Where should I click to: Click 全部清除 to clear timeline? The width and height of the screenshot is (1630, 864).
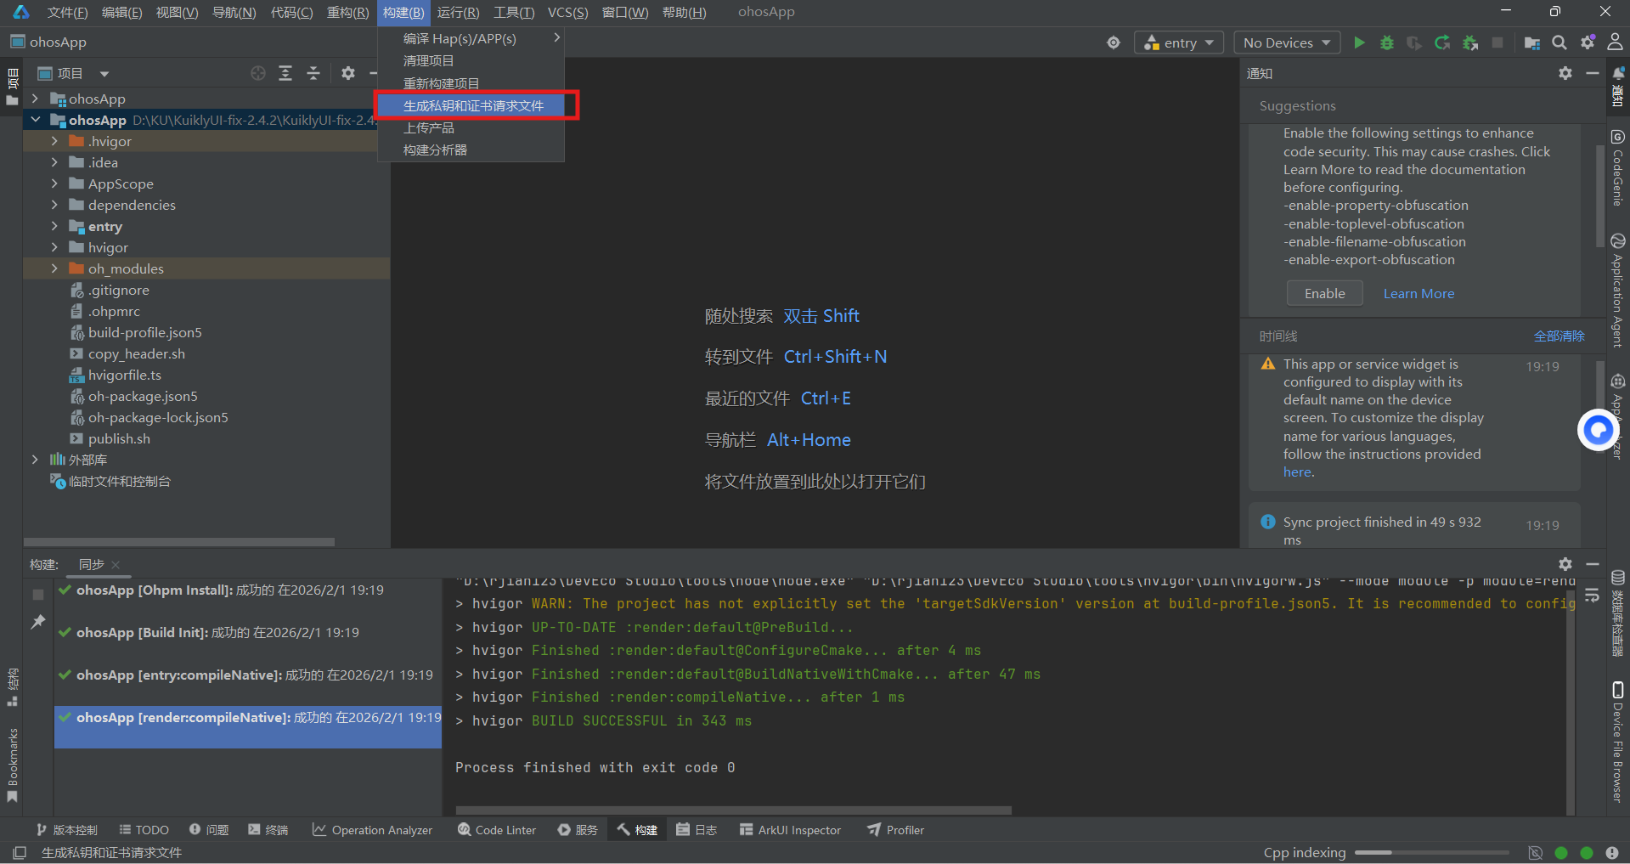point(1559,336)
